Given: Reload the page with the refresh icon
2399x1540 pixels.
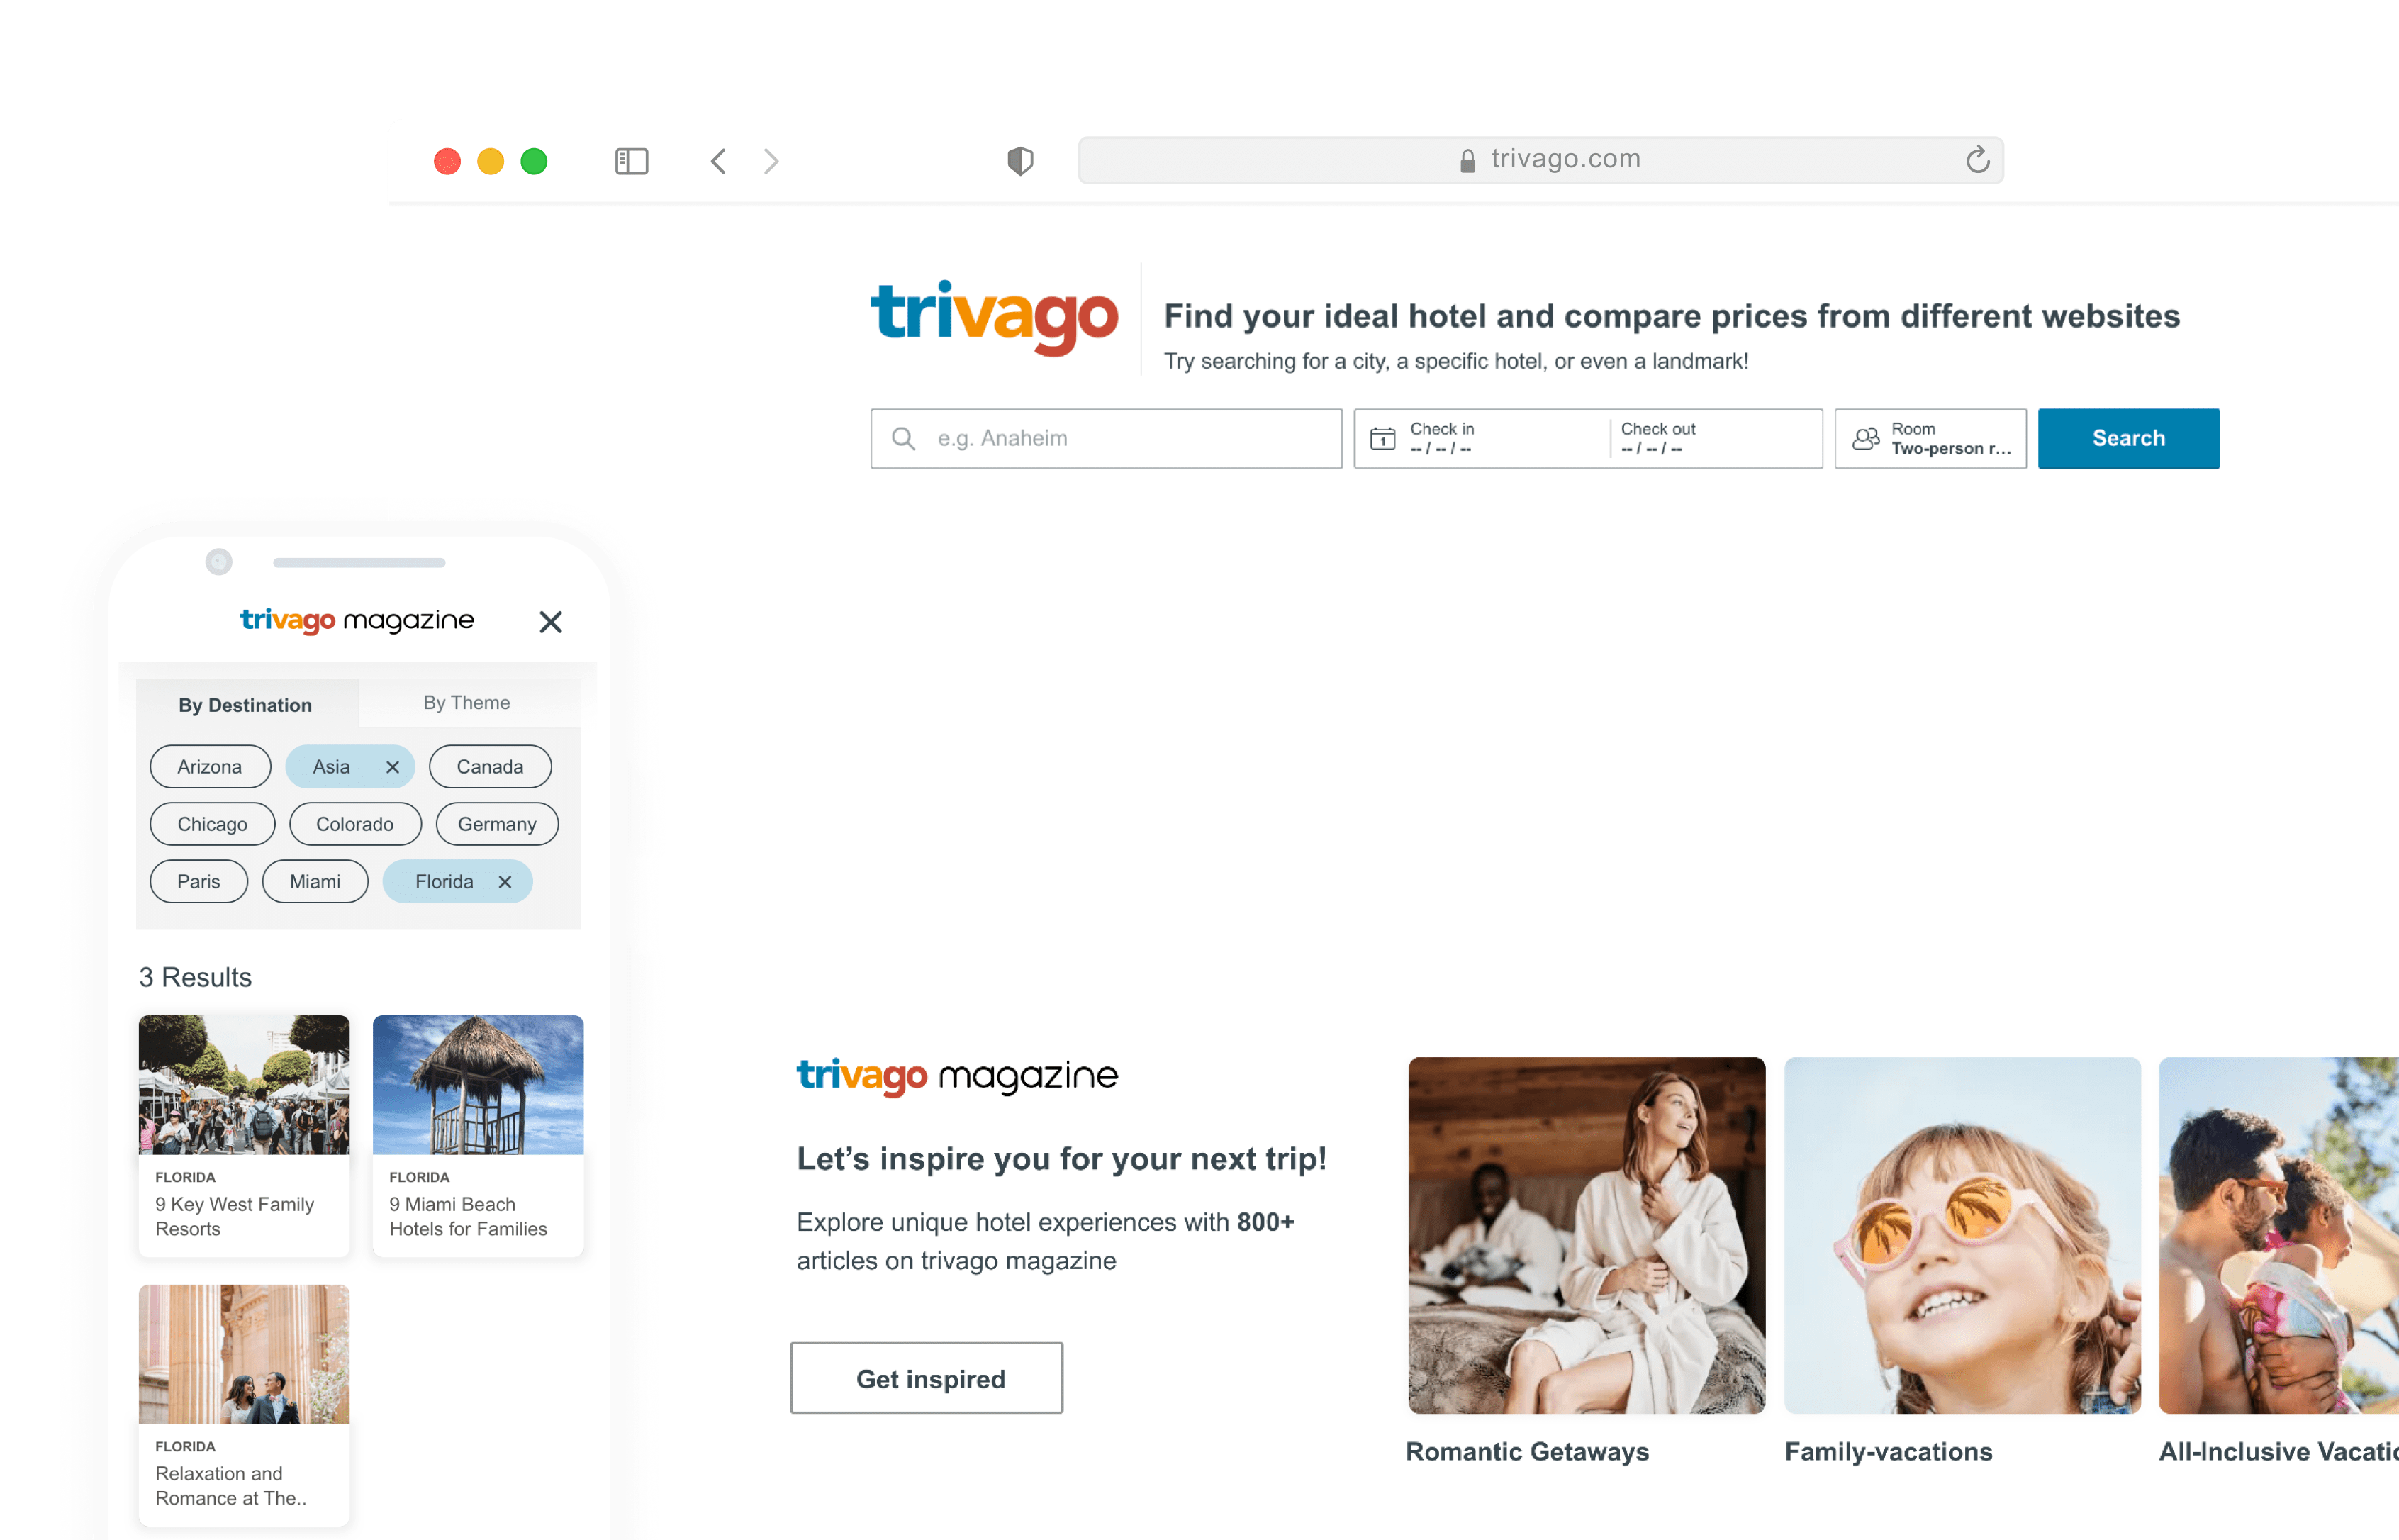Looking at the screenshot, I should point(1977,160).
